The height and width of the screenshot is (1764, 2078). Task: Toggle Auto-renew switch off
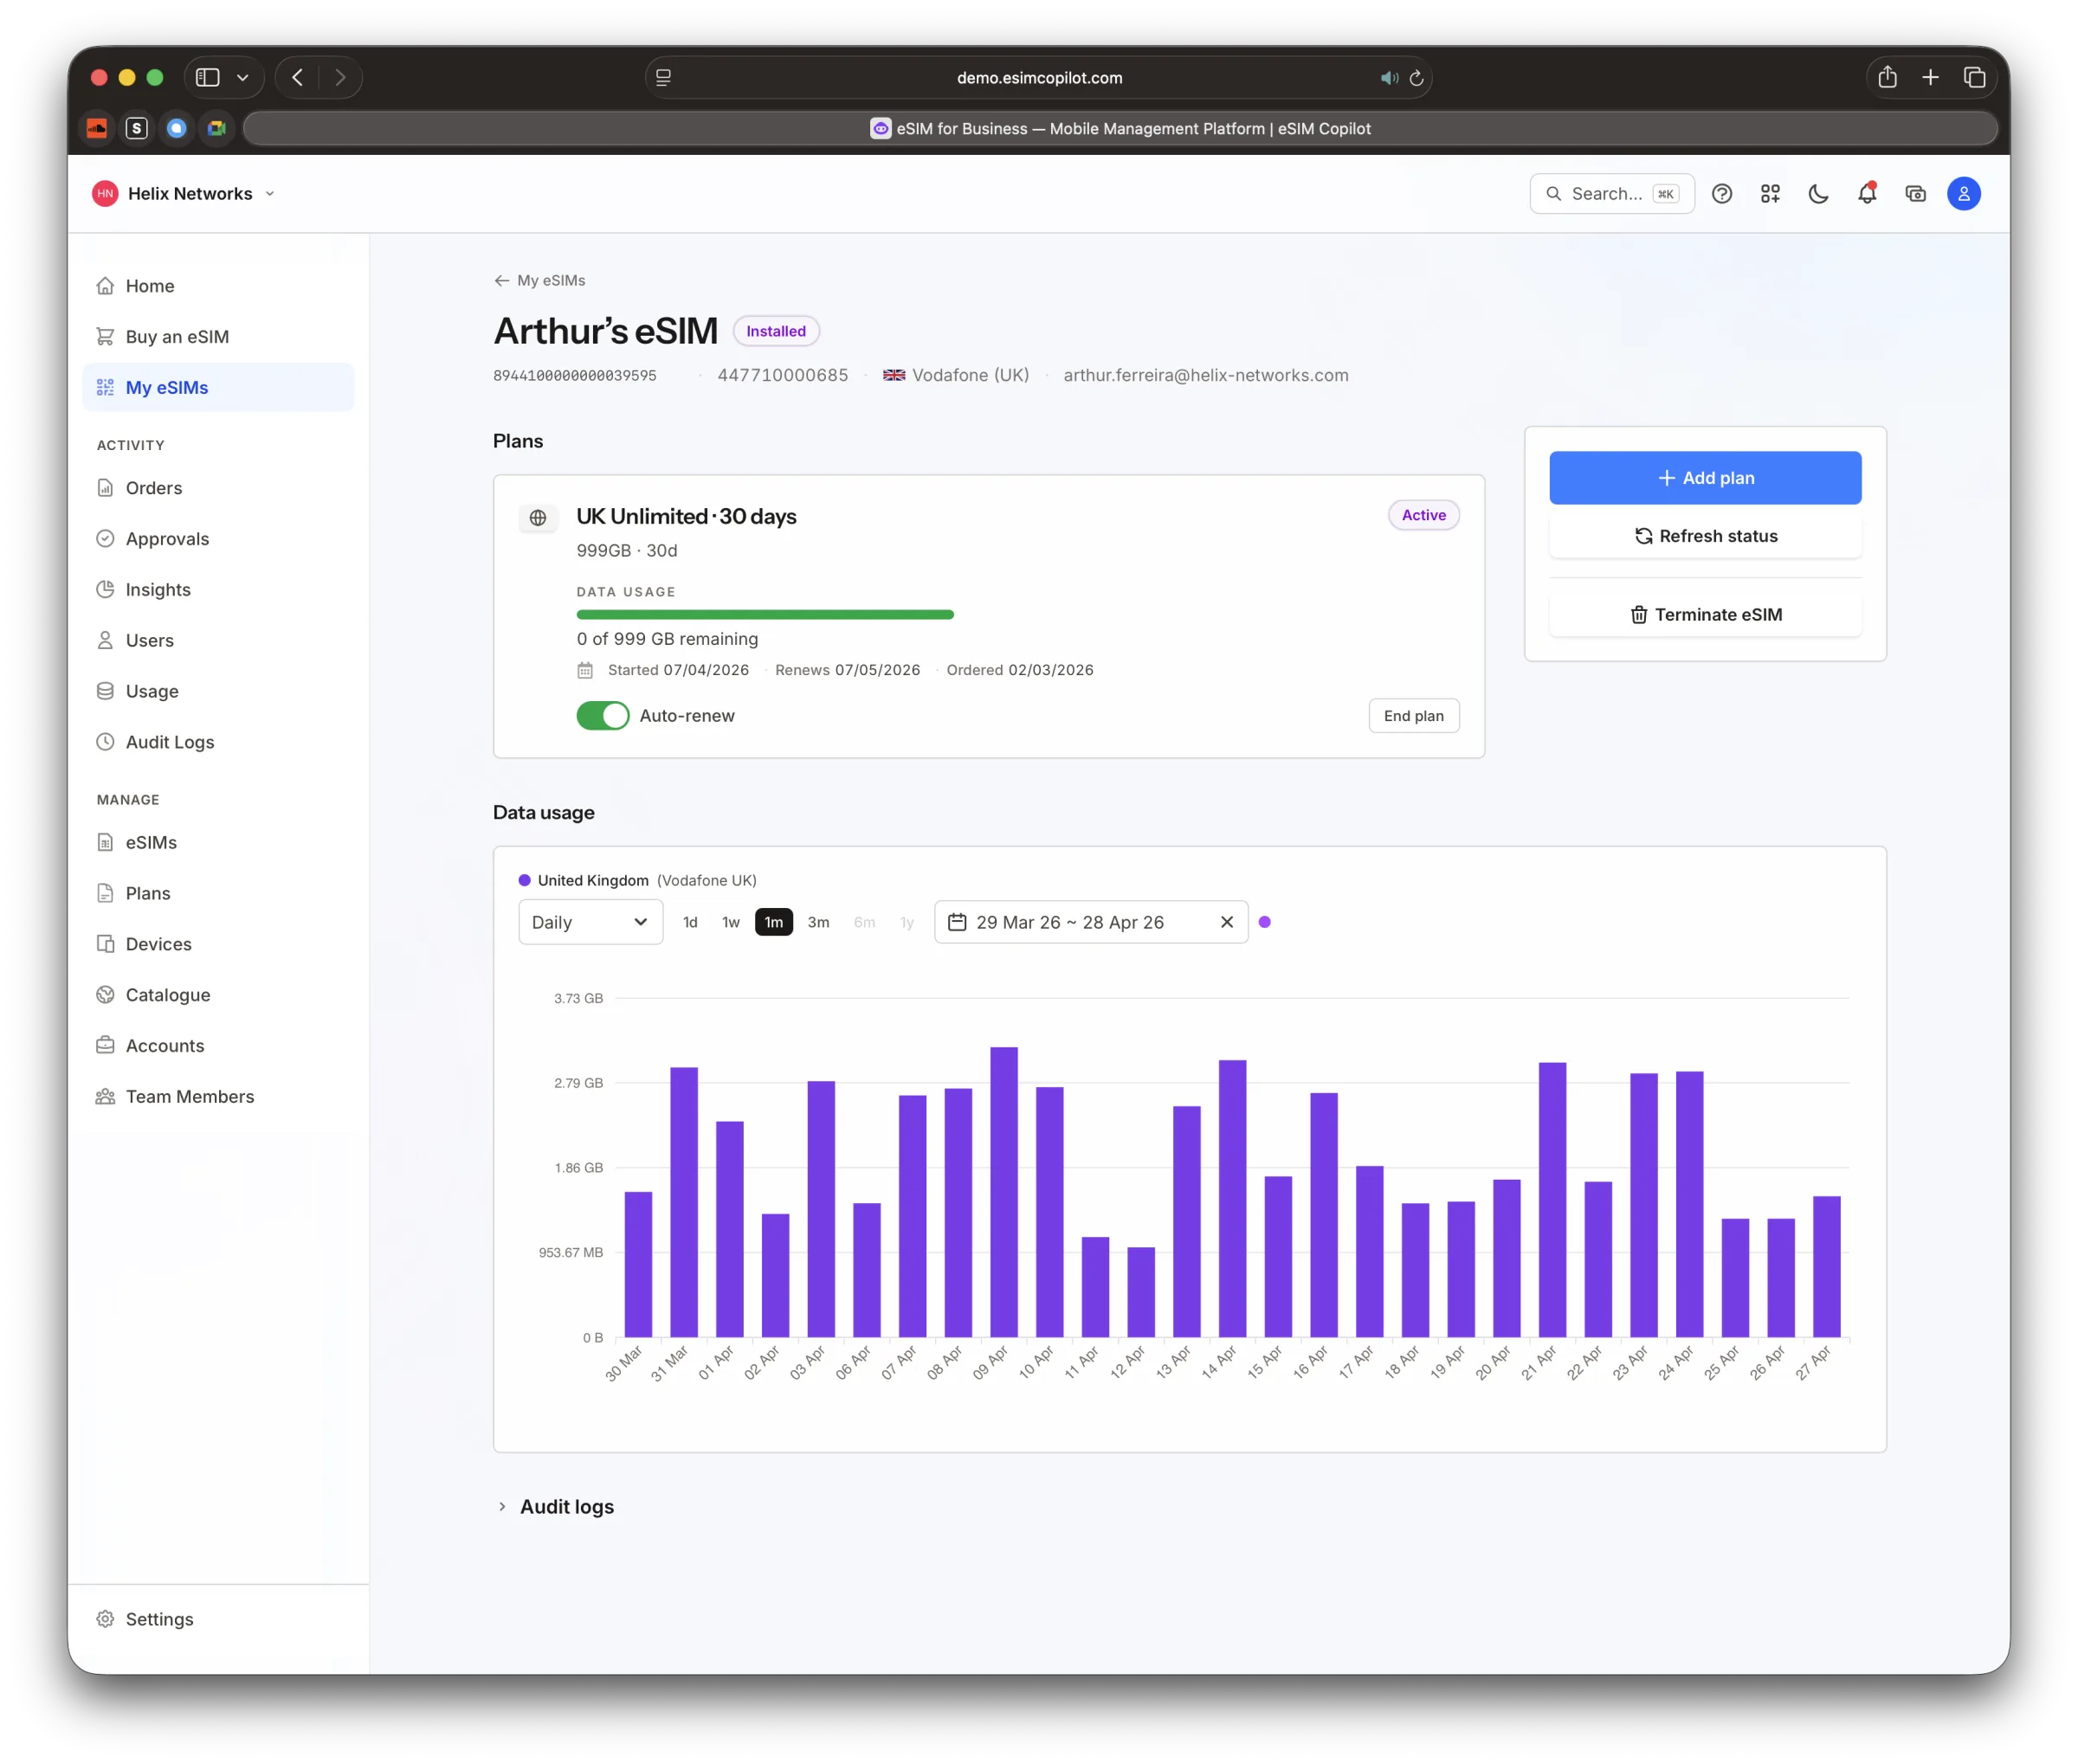tap(603, 716)
